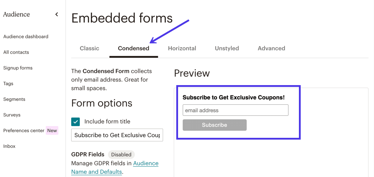Image resolution: width=374 pixels, height=177 pixels.
Task: Switch to the Horizontal tab
Action: [182, 48]
